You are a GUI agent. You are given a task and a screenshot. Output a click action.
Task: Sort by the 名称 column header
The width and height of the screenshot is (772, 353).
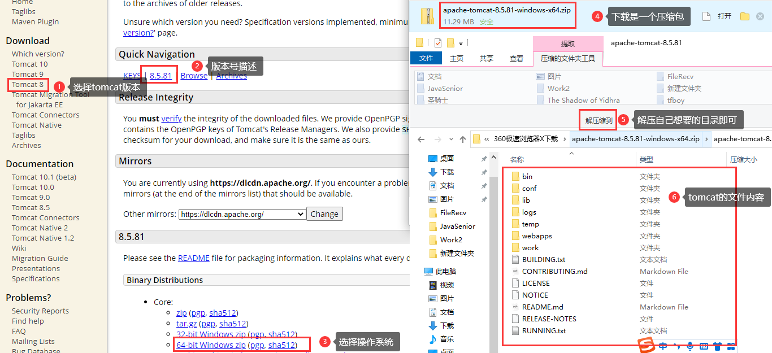tap(517, 160)
